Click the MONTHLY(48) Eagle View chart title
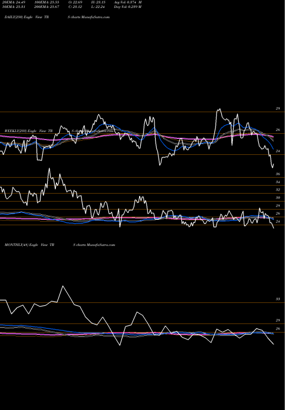Viewport: 285px width, 410px height. pos(29,245)
